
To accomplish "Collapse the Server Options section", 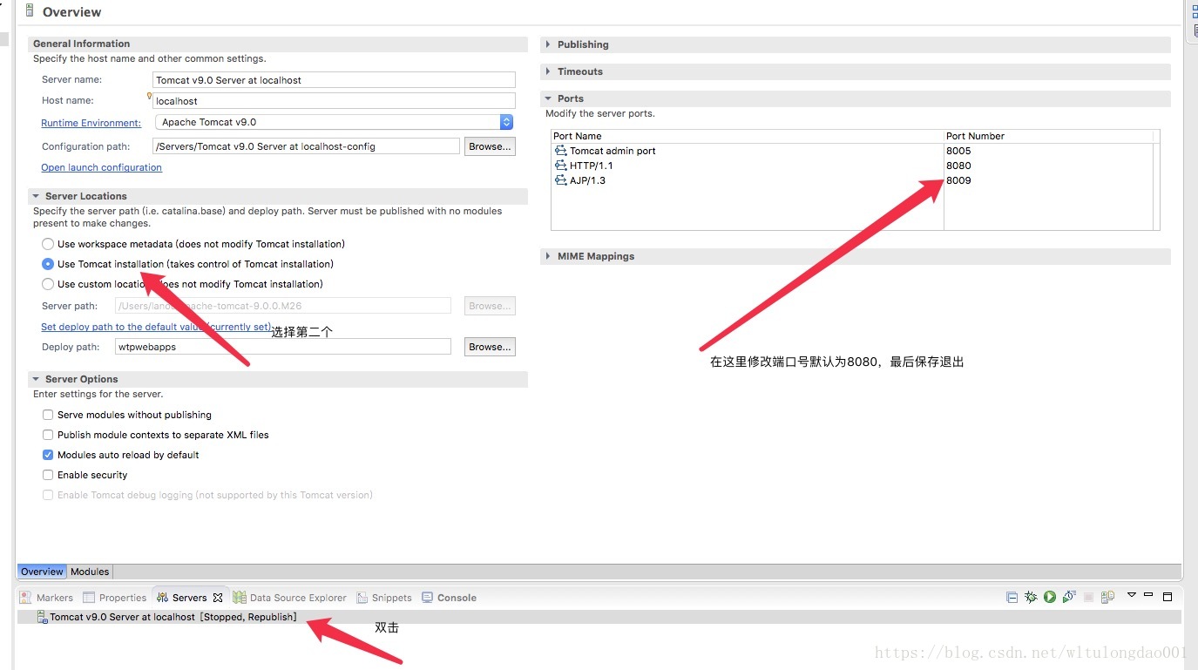I will pos(36,379).
